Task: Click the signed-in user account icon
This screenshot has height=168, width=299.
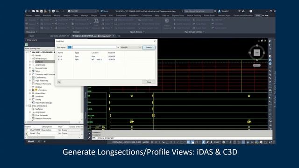Action: 219,11
